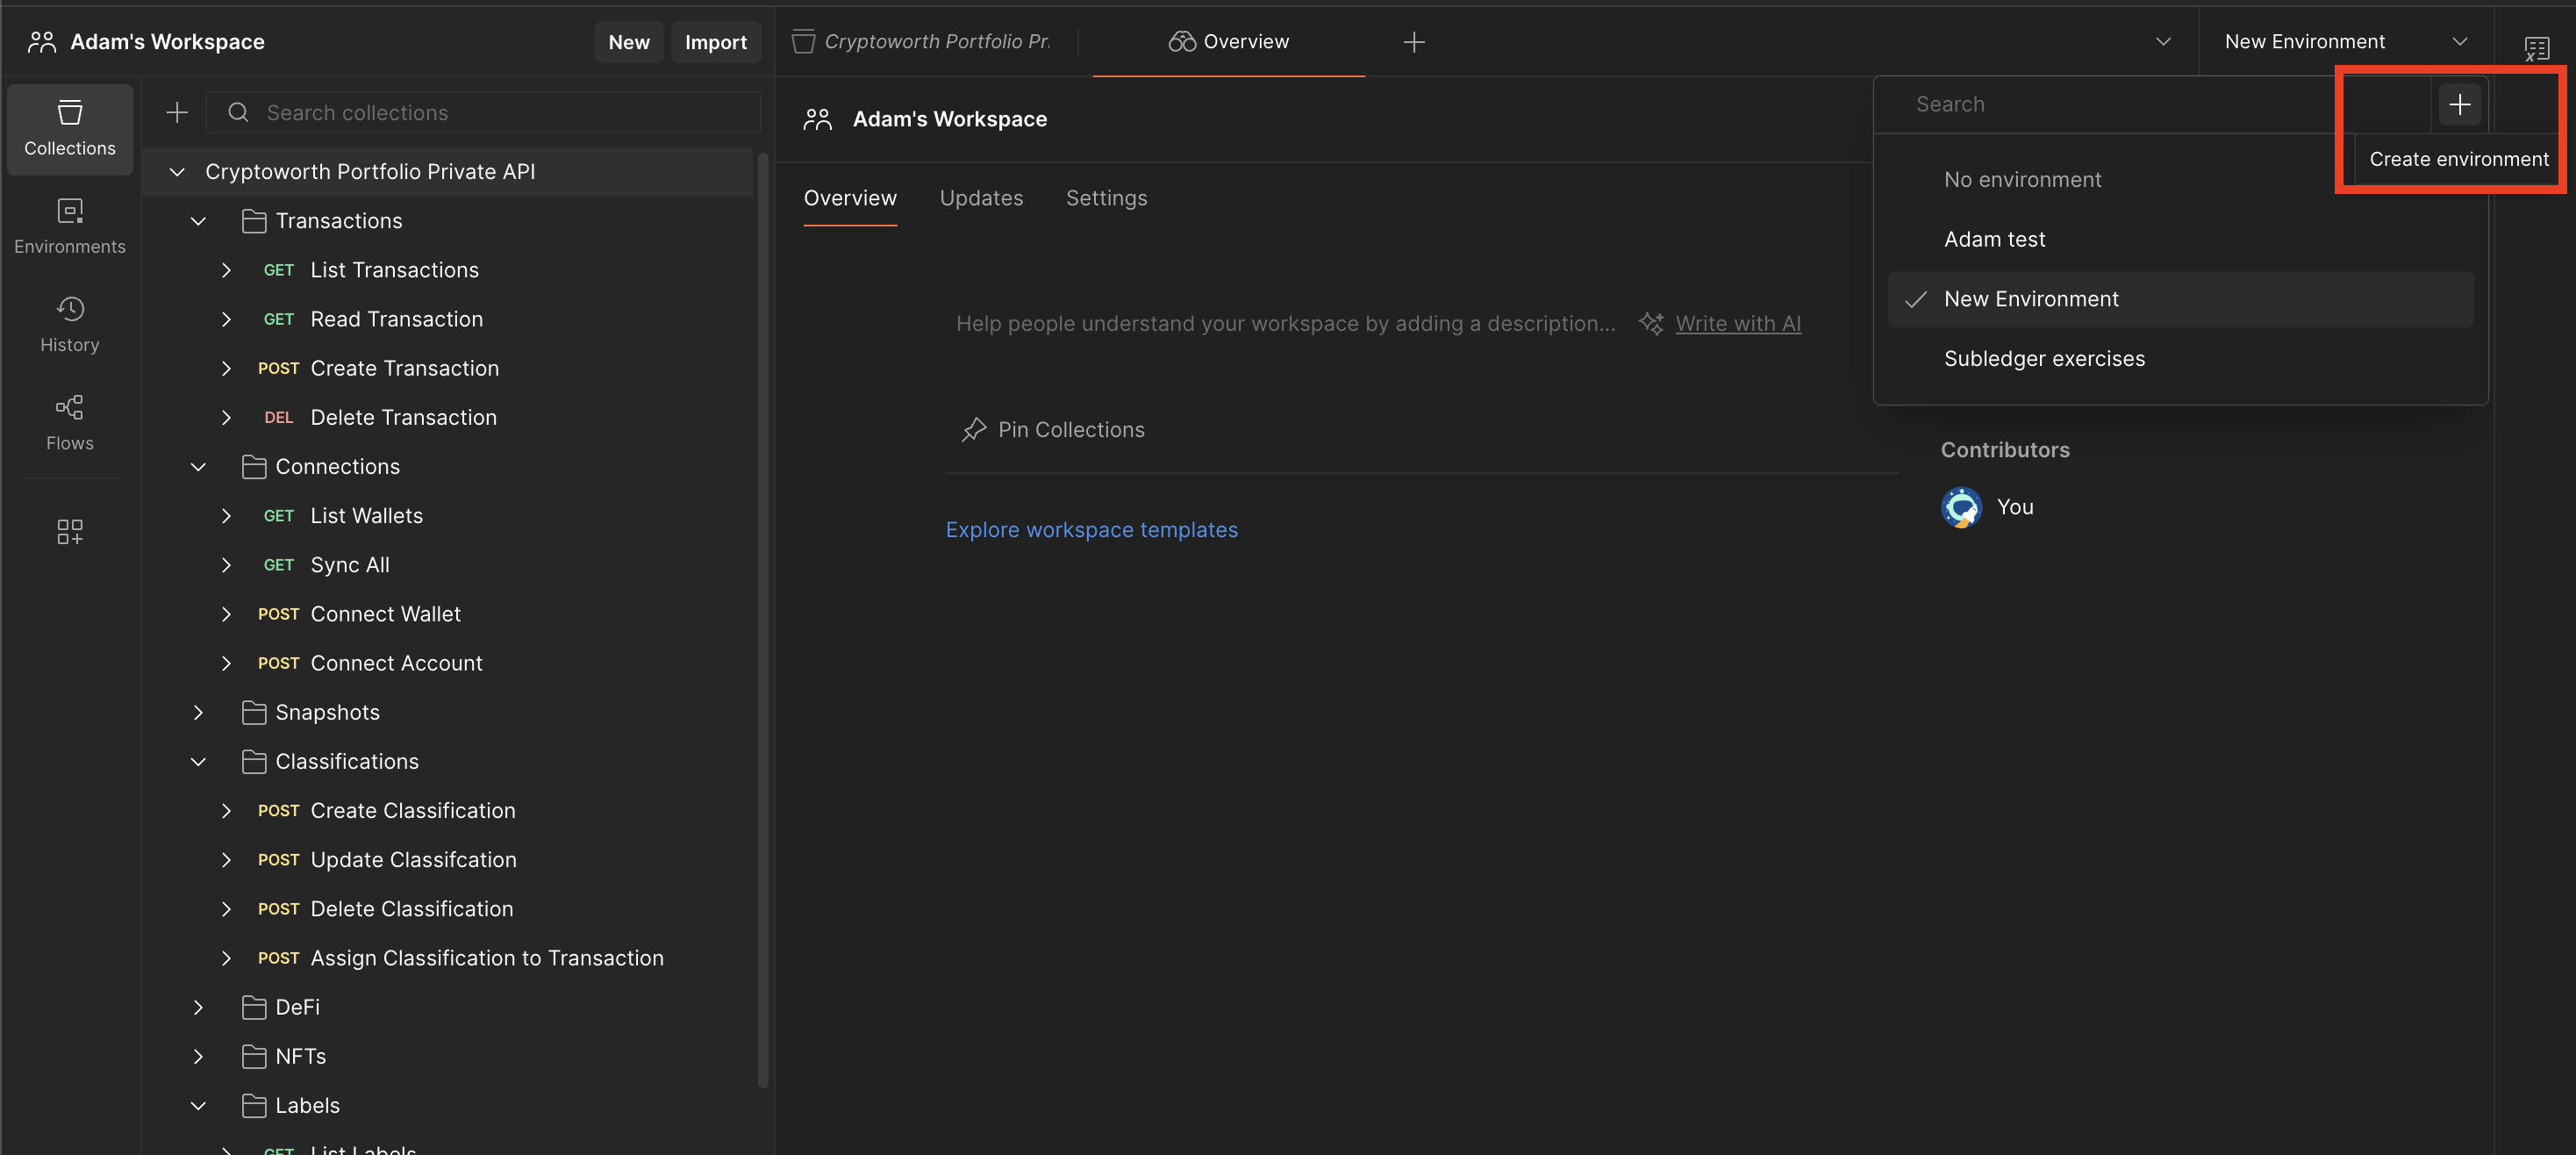Open the Collections sidebar panel
The image size is (2576, 1155).
tap(69, 129)
